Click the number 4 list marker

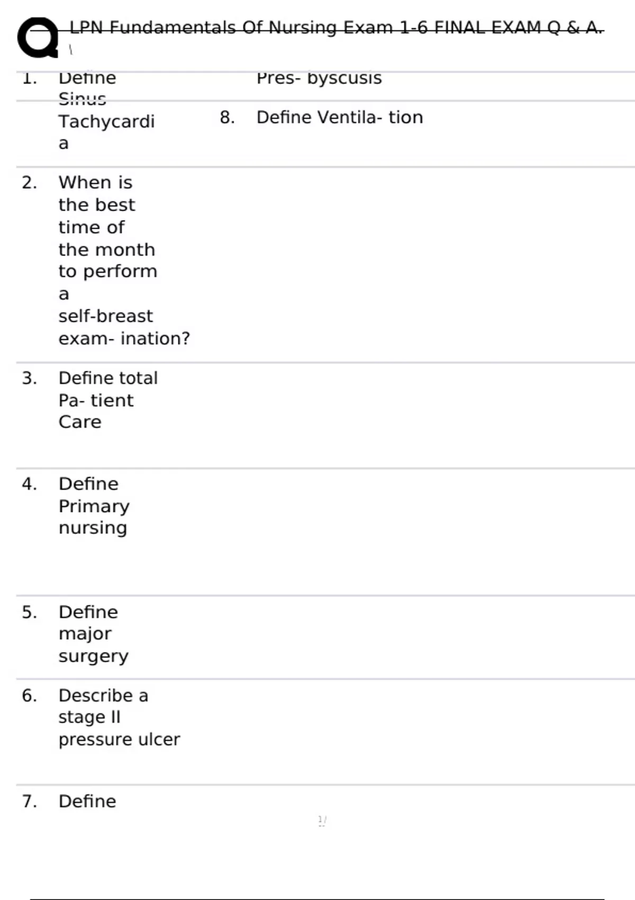(x=30, y=484)
